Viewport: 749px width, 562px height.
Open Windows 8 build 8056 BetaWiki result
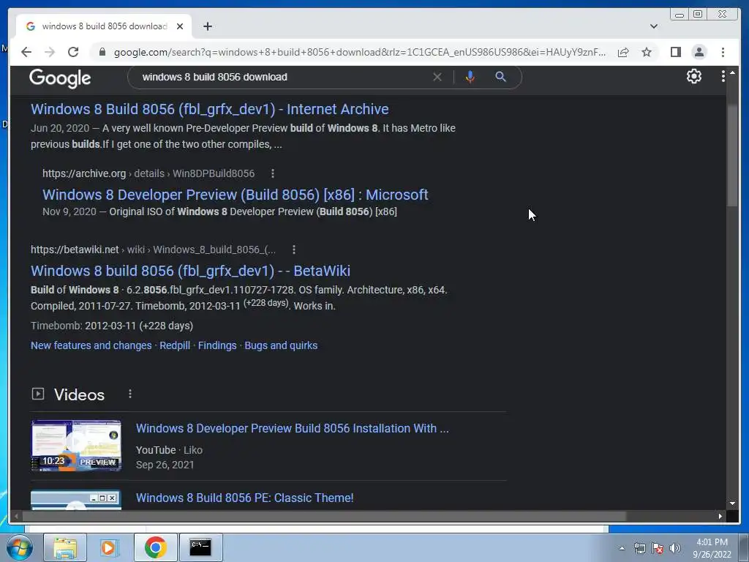coord(190,271)
